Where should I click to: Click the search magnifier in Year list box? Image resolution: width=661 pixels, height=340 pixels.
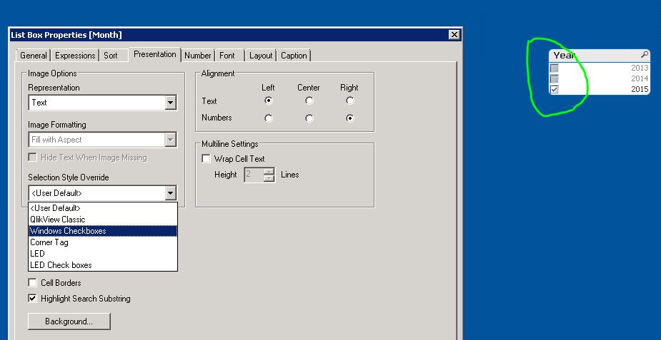(644, 55)
